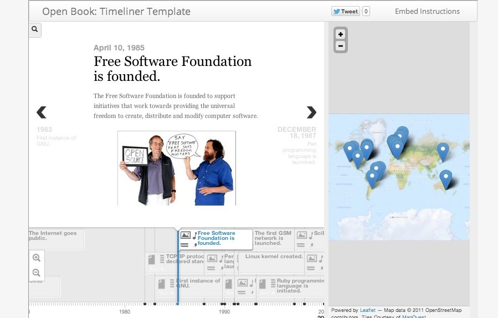Click the Tweet button

[346, 12]
